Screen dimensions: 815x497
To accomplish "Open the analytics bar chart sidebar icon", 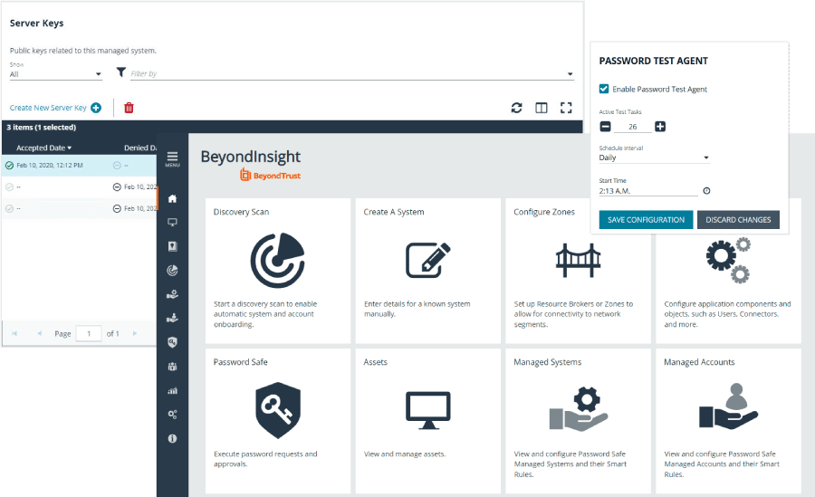I will [x=173, y=390].
